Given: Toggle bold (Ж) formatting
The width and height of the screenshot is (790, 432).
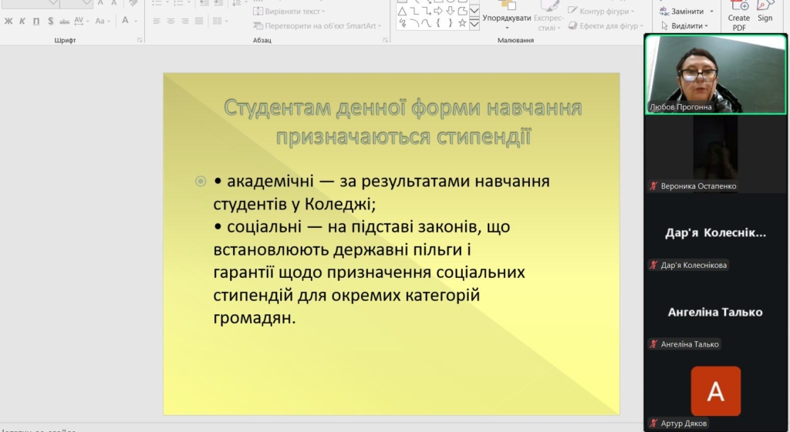Looking at the screenshot, I should point(8,21).
